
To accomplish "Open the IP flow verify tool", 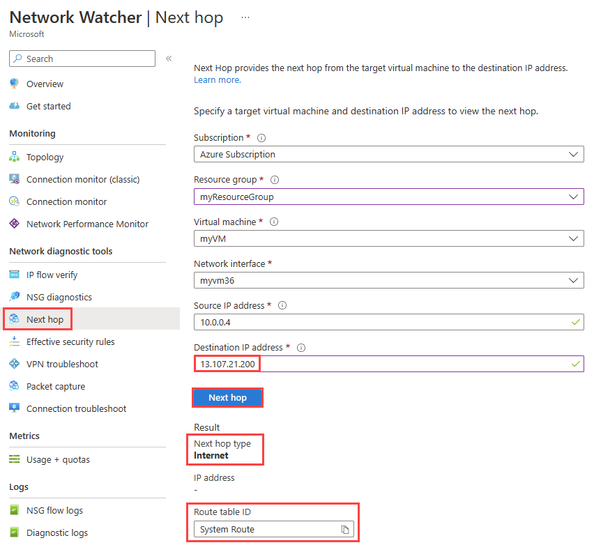I will tap(50, 275).
